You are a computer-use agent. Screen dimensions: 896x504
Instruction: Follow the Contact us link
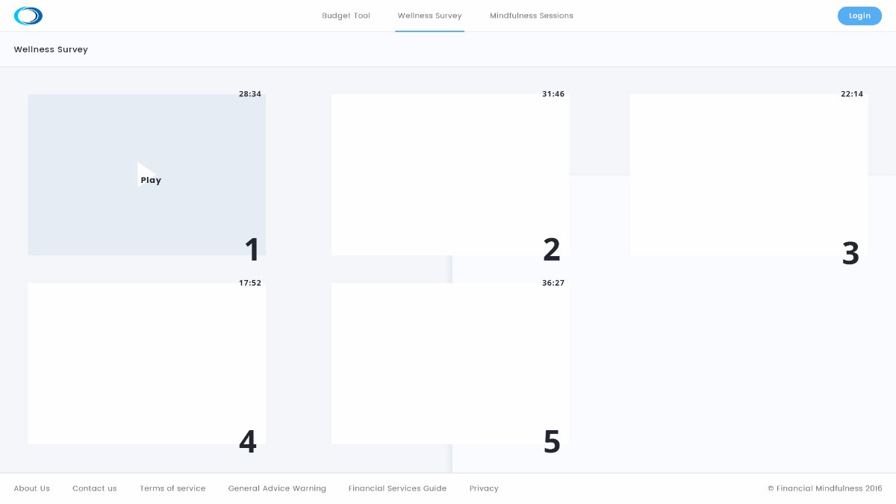click(95, 488)
